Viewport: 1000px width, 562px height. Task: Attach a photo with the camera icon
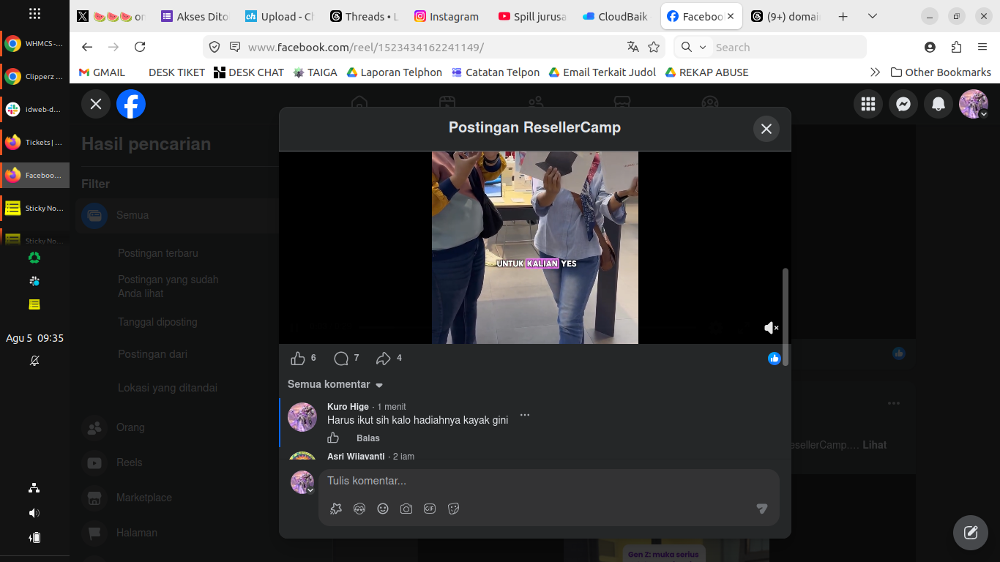click(x=406, y=509)
